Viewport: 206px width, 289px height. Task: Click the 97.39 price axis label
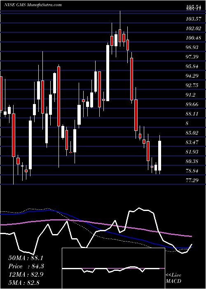pyautogui.click(x=192, y=57)
